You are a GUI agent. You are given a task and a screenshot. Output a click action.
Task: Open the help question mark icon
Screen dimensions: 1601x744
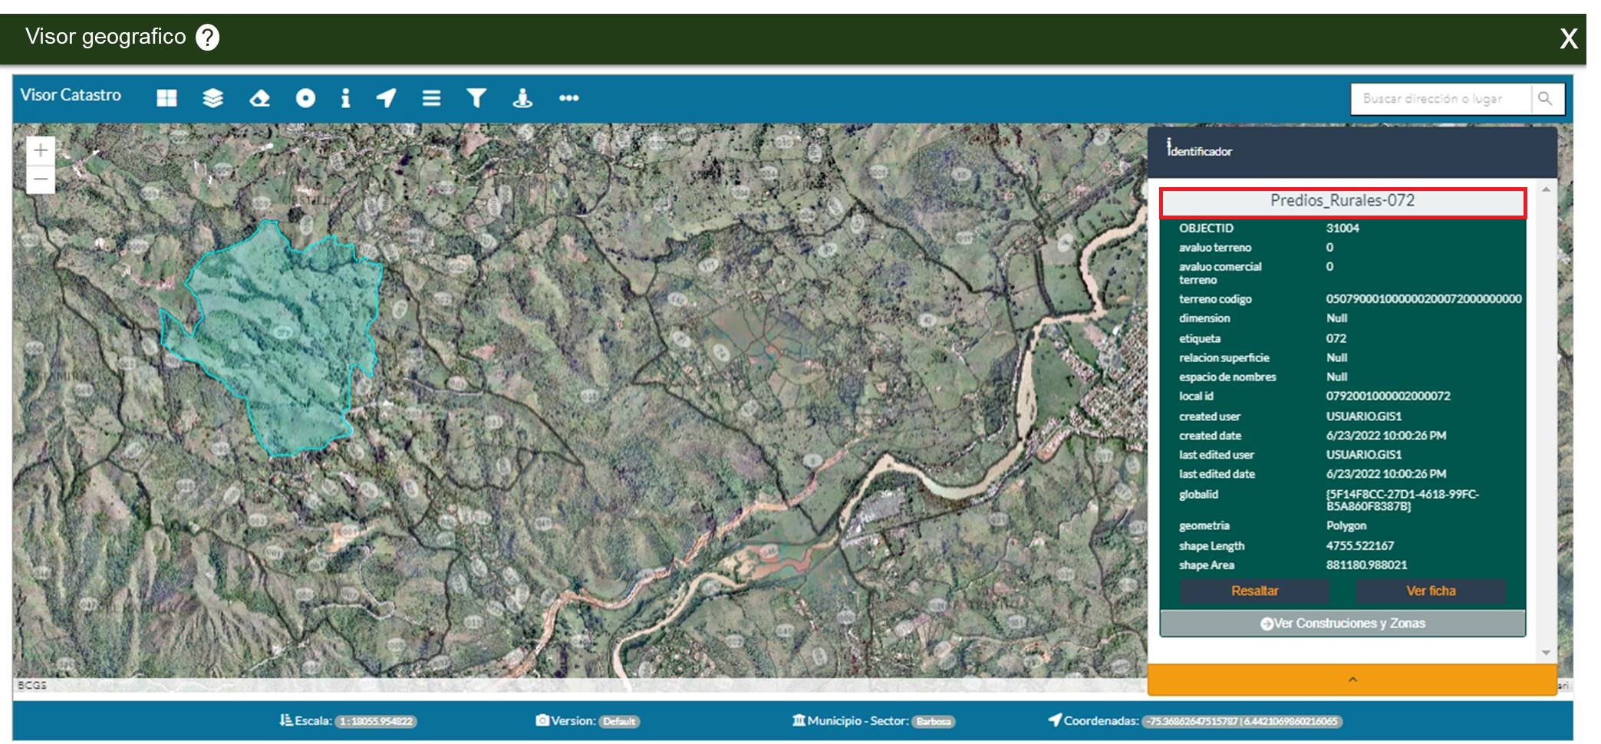click(207, 37)
